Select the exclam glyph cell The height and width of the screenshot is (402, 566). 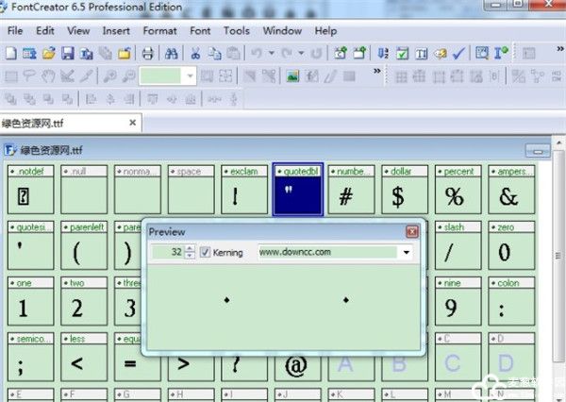(244, 190)
